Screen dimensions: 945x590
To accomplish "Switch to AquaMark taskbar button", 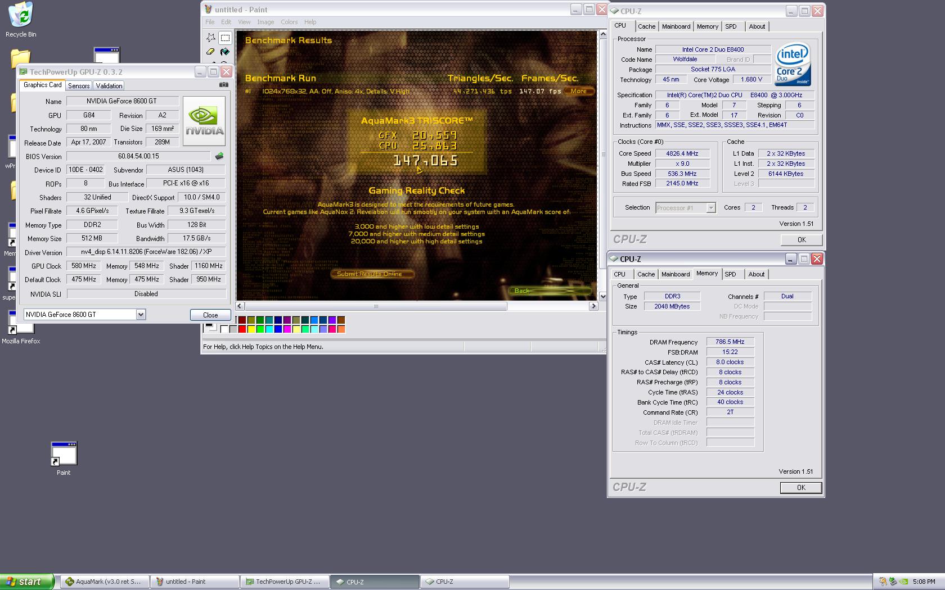I will pos(105,582).
